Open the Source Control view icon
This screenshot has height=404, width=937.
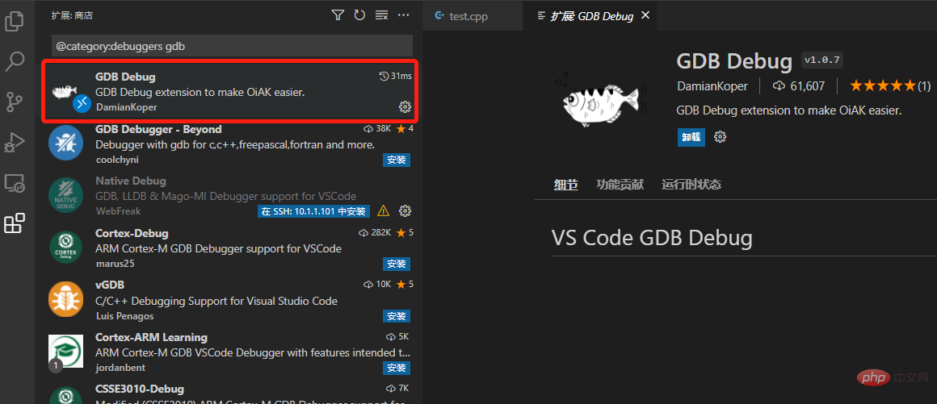15,102
